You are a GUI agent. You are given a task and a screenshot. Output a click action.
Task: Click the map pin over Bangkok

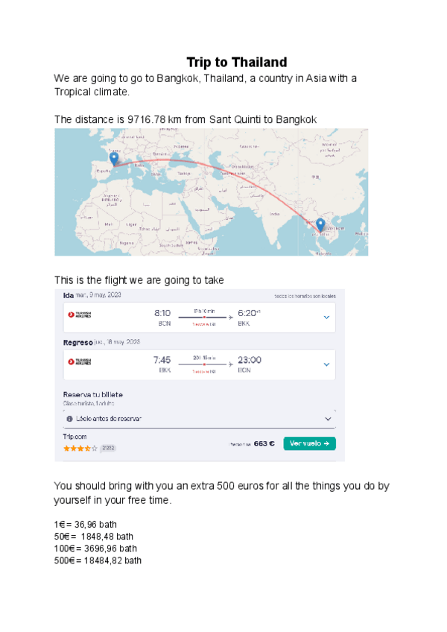(x=320, y=224)
